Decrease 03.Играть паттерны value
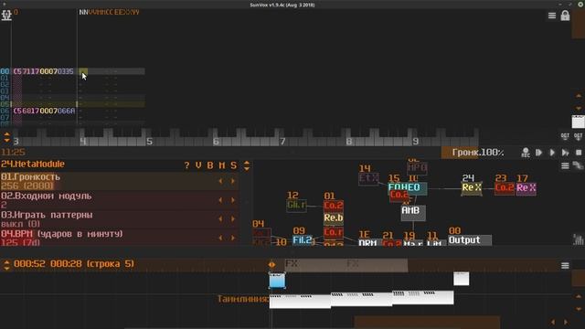585x329 pixels. click(x=220, y=219)
